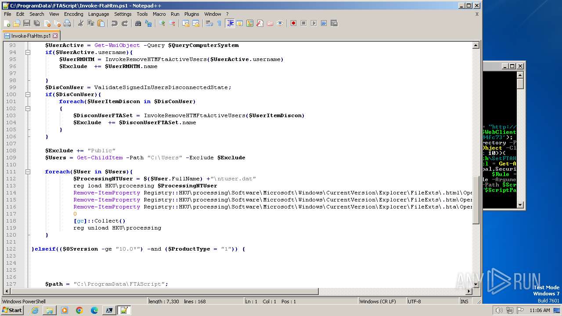Click the Save All toolbar icon
The height and width of the screenshot is (316, 562).
click(36, 23)
